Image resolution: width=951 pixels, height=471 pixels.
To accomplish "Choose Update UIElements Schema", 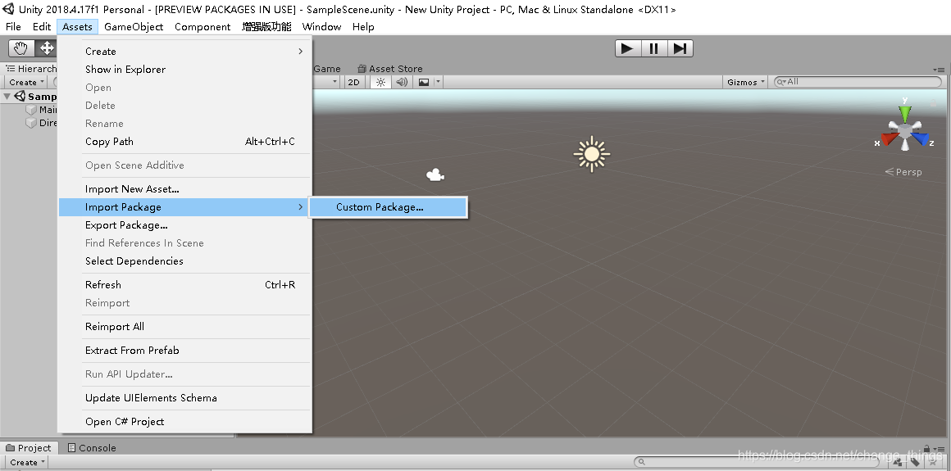I will point(185,398).
